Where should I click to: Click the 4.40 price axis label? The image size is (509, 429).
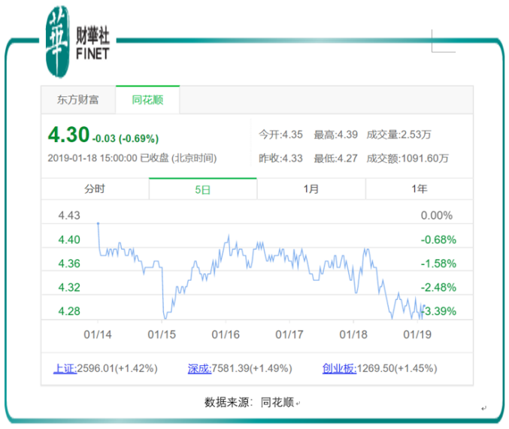69,240
